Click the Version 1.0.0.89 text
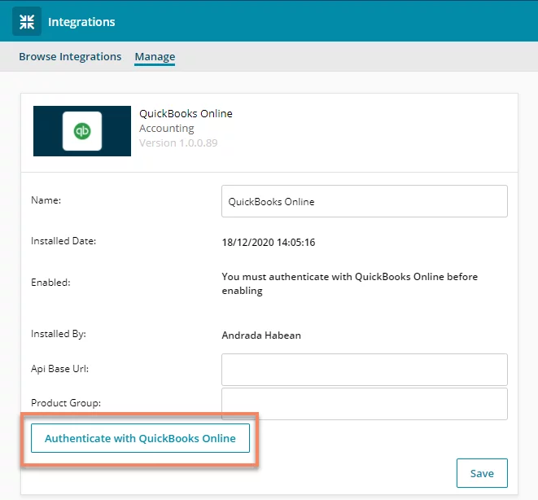Viewport: 538px width, 500px height. (178, 143)
